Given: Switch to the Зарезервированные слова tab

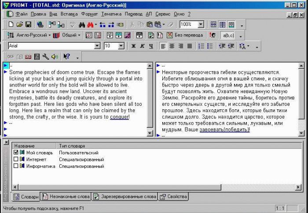Looking at the screenshot, I should coord(125,196).
